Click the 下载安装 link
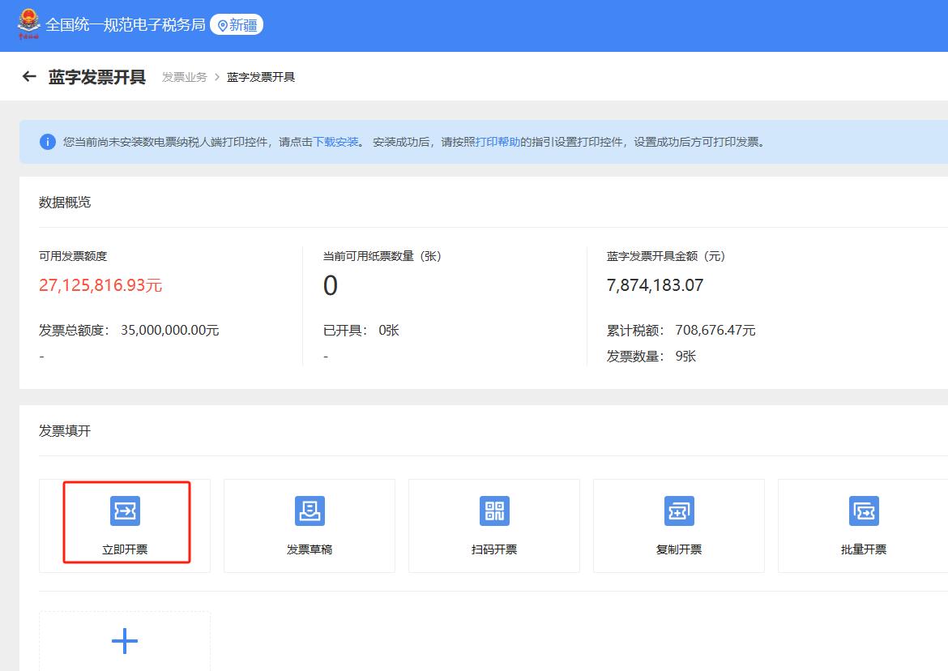Image resolution: width=948 pixels, height=671 pixels. 335,142
